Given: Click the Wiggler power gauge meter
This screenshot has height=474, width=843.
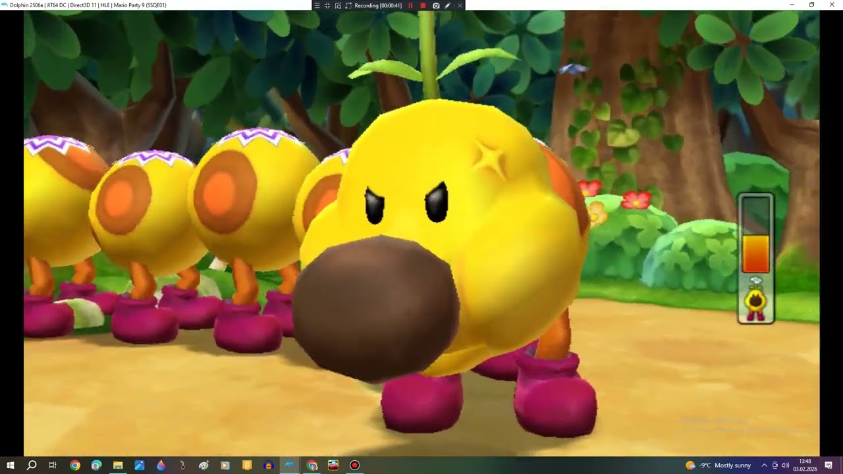Looking at the screenshot, I should pos(756,234).
